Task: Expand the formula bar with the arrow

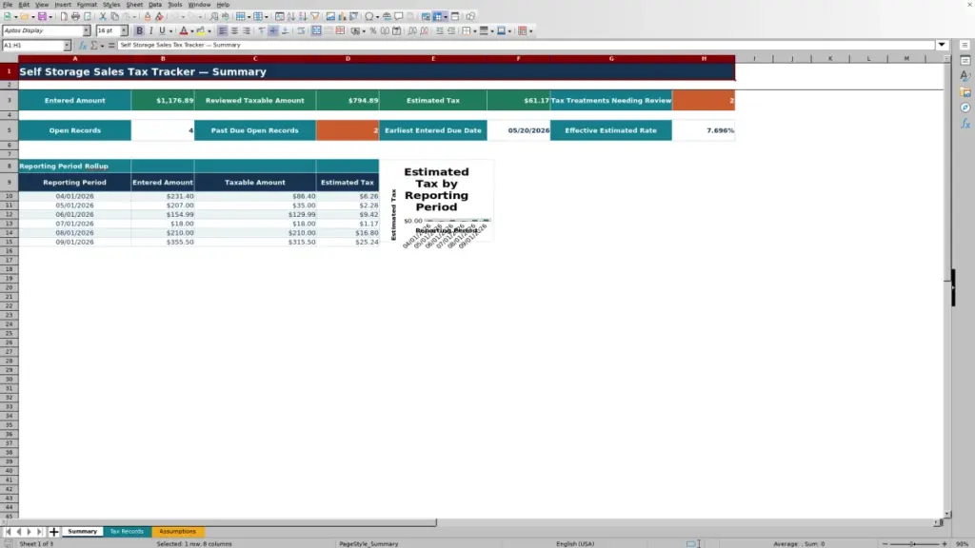Action: click(x=942, y=46)
